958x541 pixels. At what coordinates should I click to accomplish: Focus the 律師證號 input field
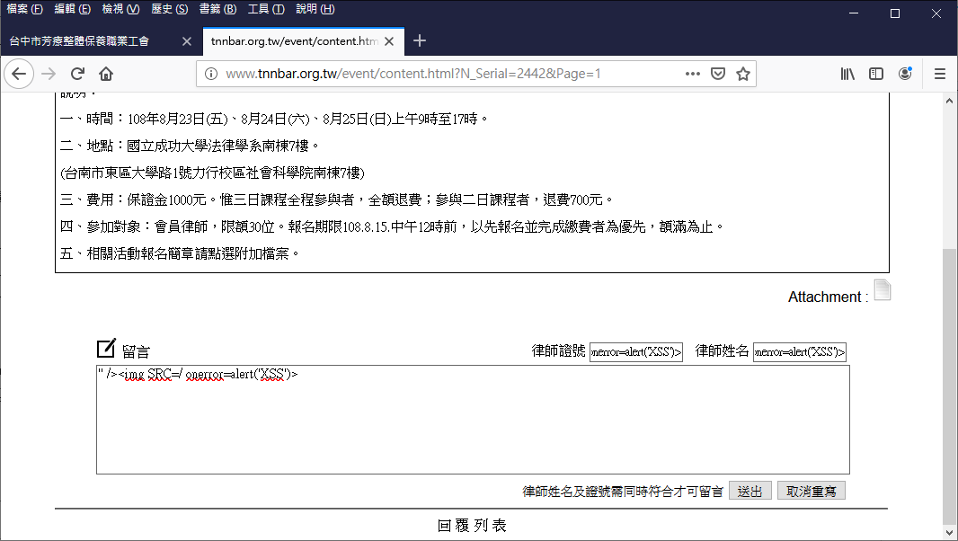[636, 352]
